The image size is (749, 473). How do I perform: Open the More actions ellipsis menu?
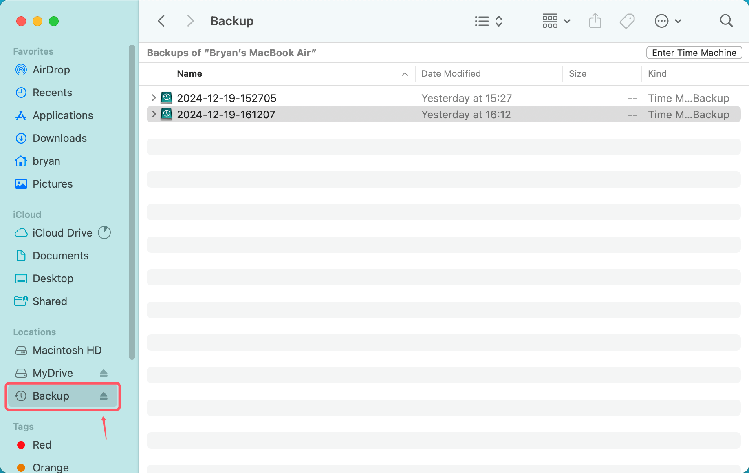coord(661,21)
